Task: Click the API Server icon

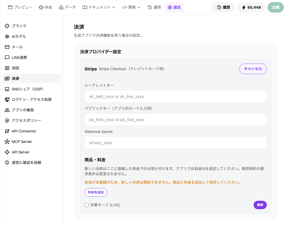Action: 7,152
